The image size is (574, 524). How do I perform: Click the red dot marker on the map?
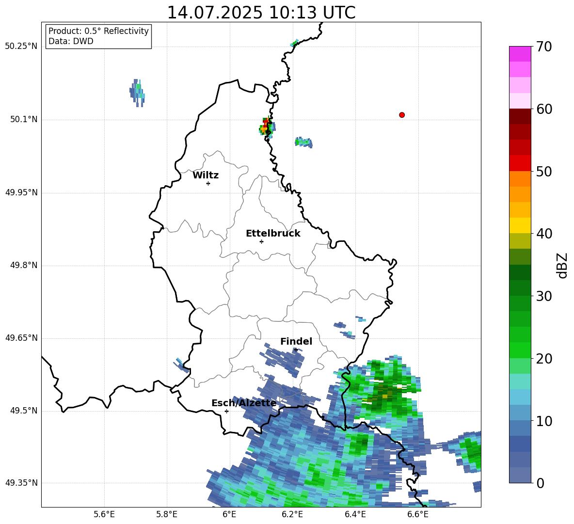point(401,115)
